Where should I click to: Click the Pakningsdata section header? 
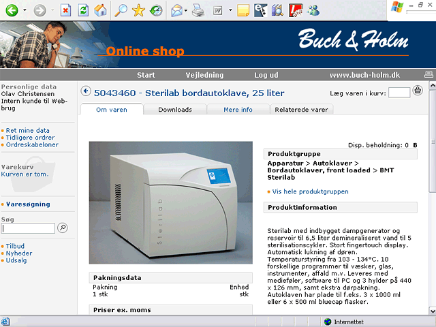click(171, 278)
